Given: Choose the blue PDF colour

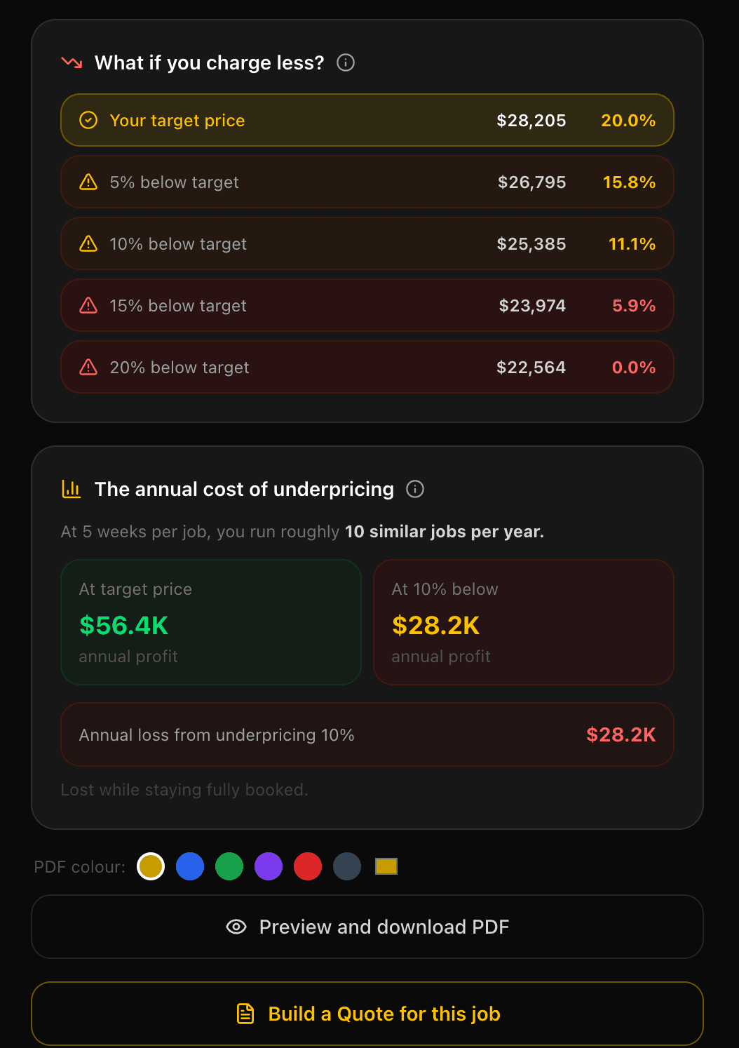Looking at the screenshot, I should 190,866.
